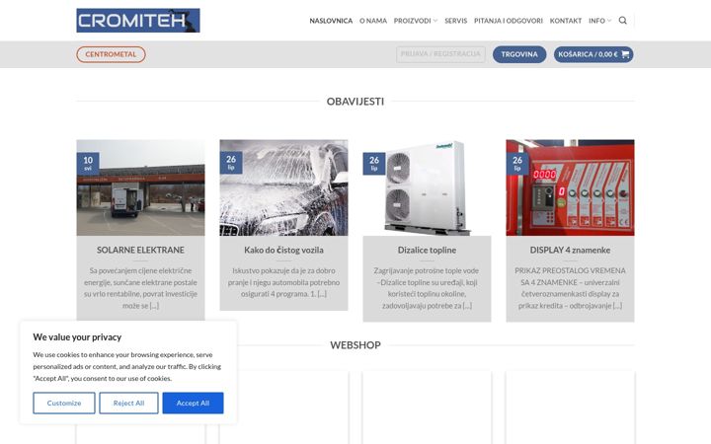
Task: Open the SERVIS menu item
Action: pyautogui.click(x=455, y=21)
